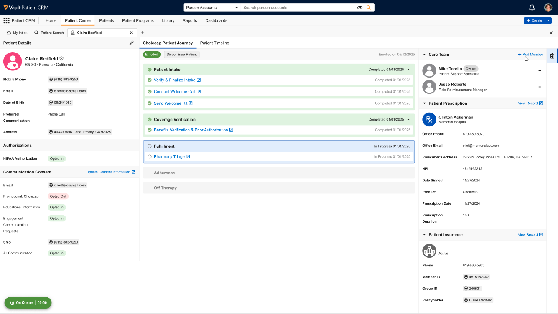The image size is (558, 314).
Task: Click the orange search magnifier icon
Action: (369, 8)
